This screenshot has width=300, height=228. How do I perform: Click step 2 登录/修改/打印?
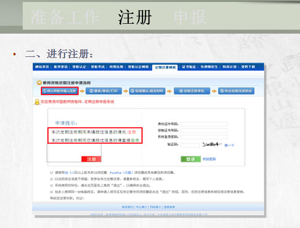103,91
